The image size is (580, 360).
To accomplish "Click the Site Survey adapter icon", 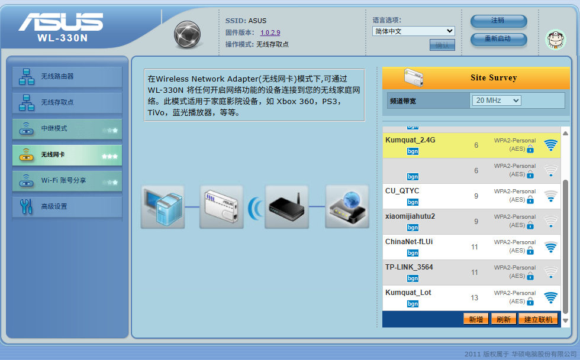I will (414, 77).
